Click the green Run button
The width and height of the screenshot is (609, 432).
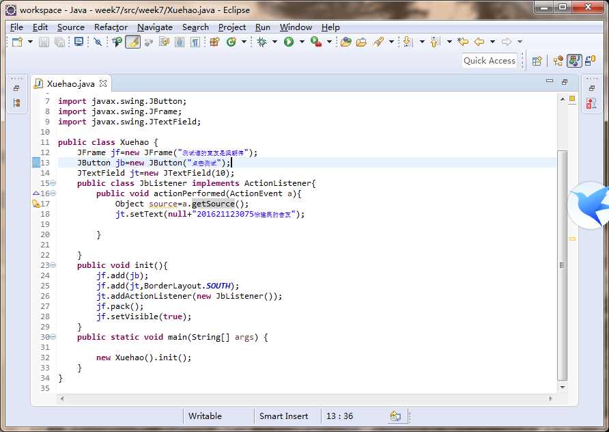289,42
